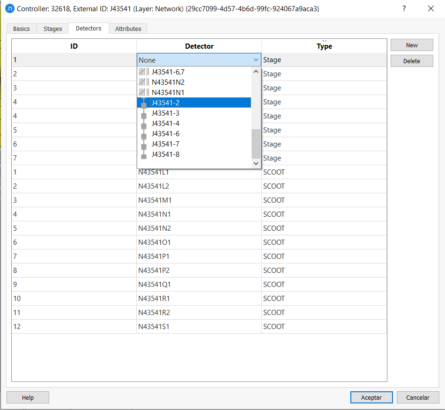Choose detector J43541-4 from the list

click(x=165, y=123)
